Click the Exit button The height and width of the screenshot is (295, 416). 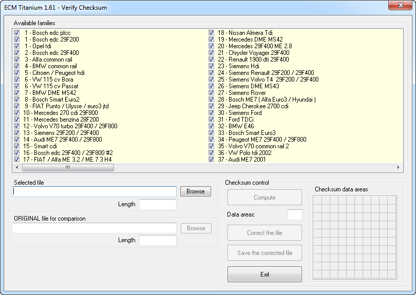[x=264, y=274]
